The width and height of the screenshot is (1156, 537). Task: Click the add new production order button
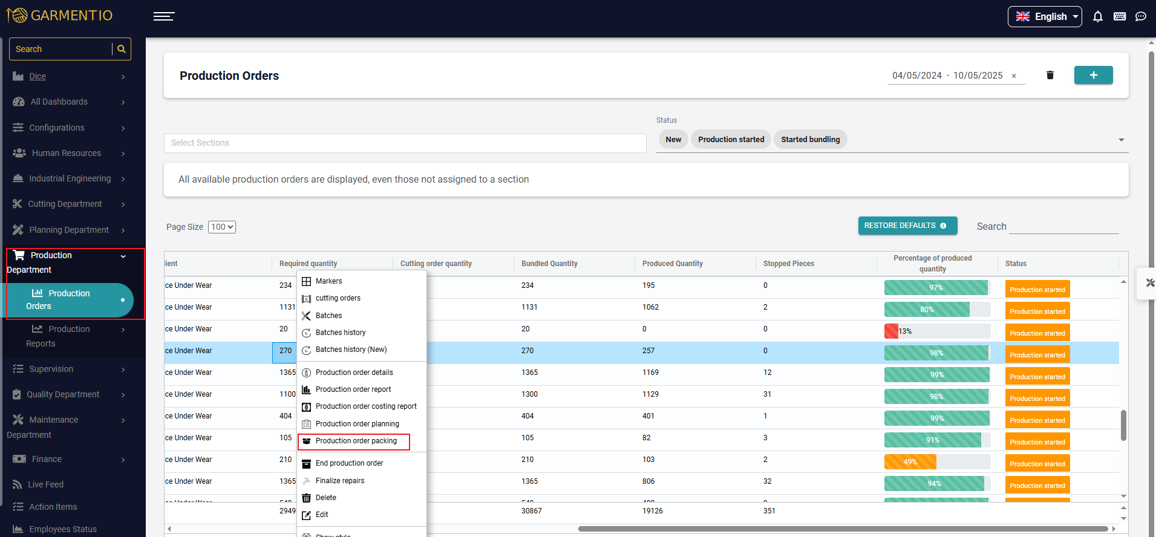1093,75
